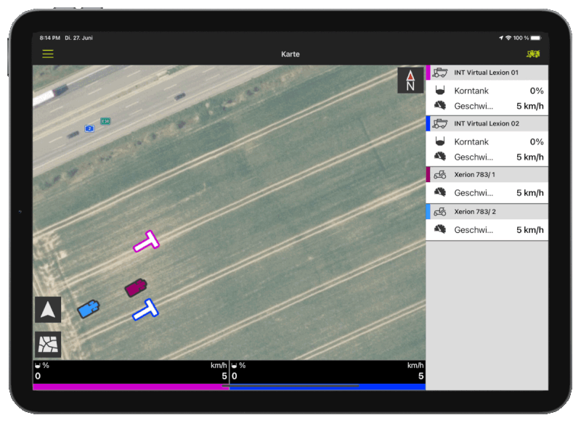Click the compass north indicator on the map

pyautogui.click(x=410, y=80)
